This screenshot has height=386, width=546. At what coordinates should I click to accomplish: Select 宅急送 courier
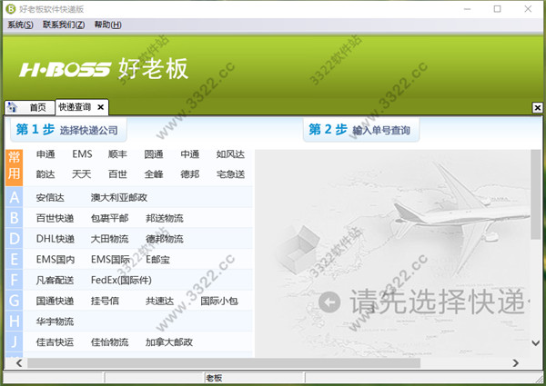click(230, 174)
